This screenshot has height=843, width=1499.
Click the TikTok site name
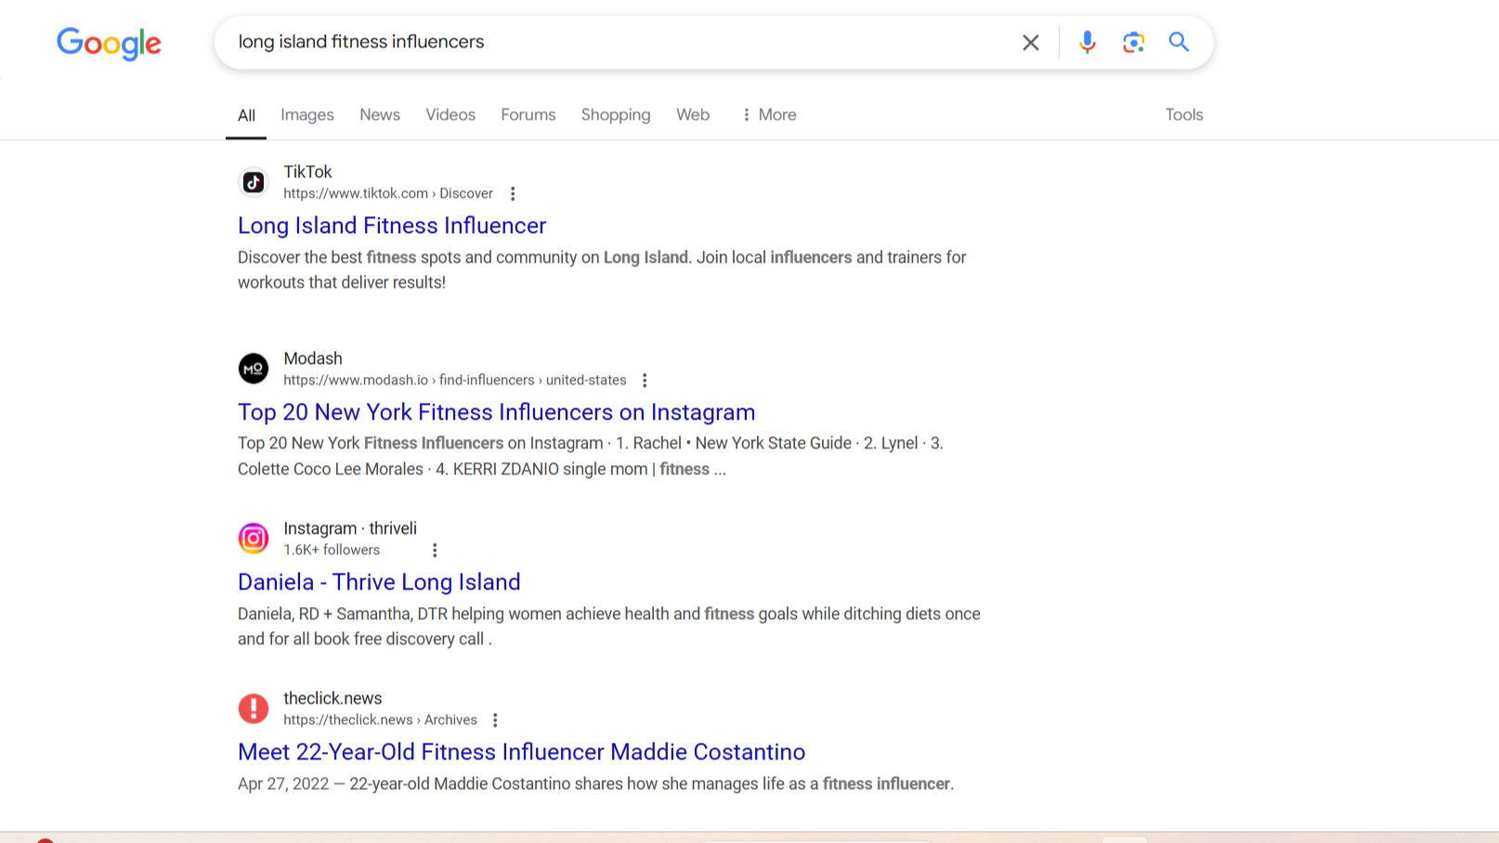pos(307,172)
